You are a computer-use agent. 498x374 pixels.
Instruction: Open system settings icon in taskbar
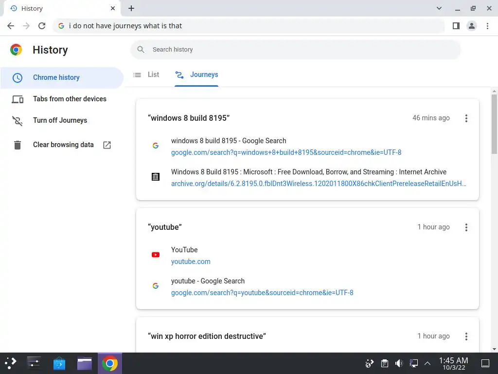tap(34, 363)
